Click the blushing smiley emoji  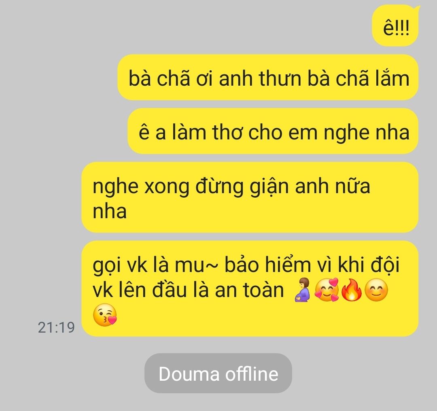(x=376, y=290)
